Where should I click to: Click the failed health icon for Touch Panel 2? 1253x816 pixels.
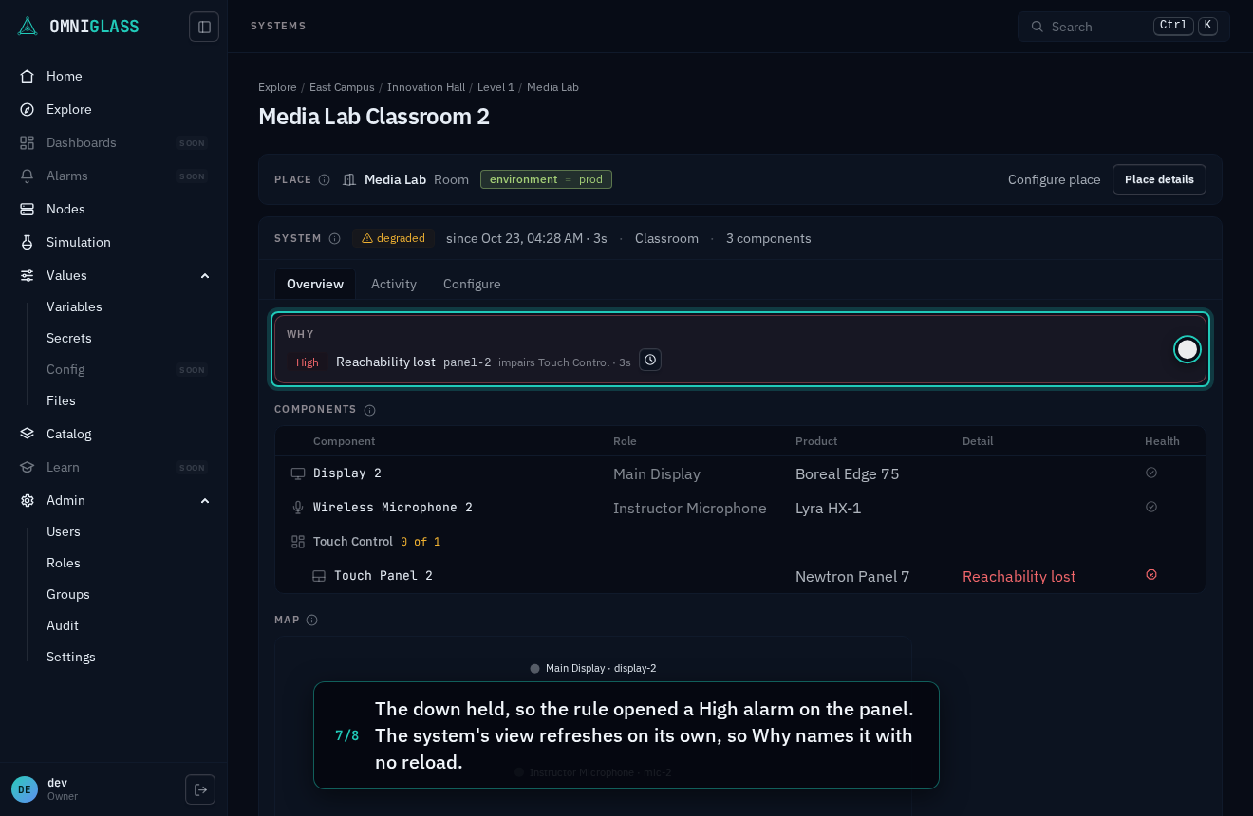pyautogui.click(x=1151, y=574)
